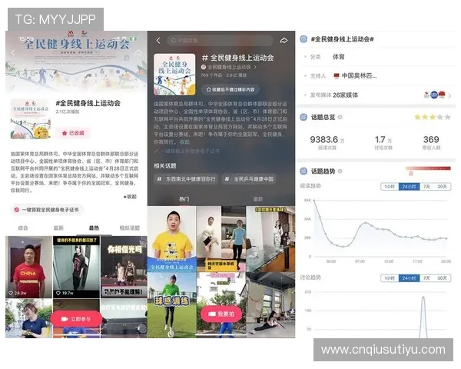The height and width of the screenshot is (369, 461).
Task: Tap the topic icon beside #全民健身线上运动会#
Action: tap(303, 39)
